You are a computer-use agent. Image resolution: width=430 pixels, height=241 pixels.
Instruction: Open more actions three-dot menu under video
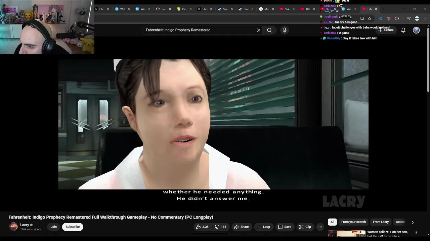tap(320, 227)
